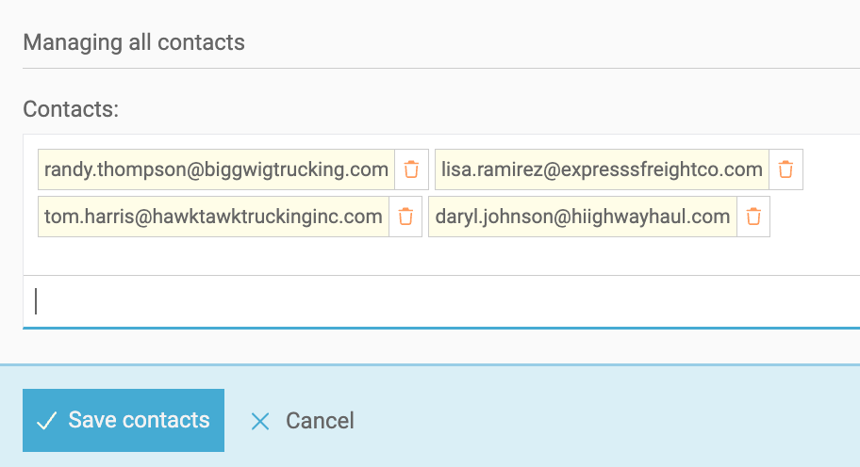Select the randy.thompson@biggwigtrucking.com email chip
860x467 pixels.
click(216, 170)
